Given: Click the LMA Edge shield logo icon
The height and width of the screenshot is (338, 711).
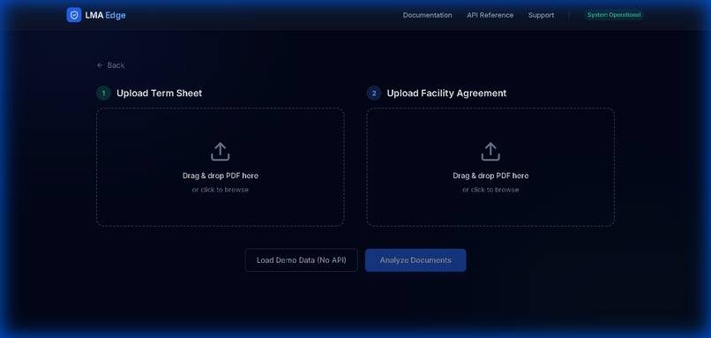Looking at the screenshot, I should point(74,15).
